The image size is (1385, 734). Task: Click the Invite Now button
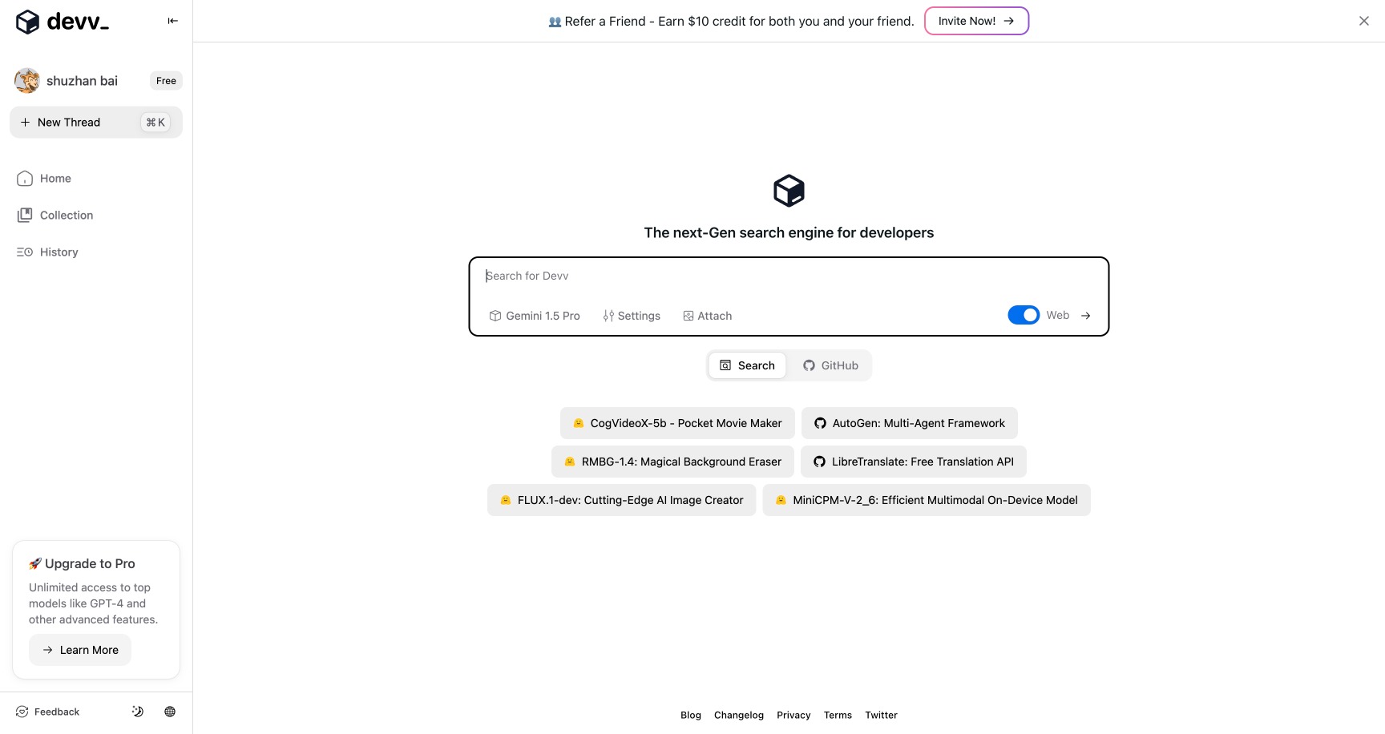click(975, 21)
